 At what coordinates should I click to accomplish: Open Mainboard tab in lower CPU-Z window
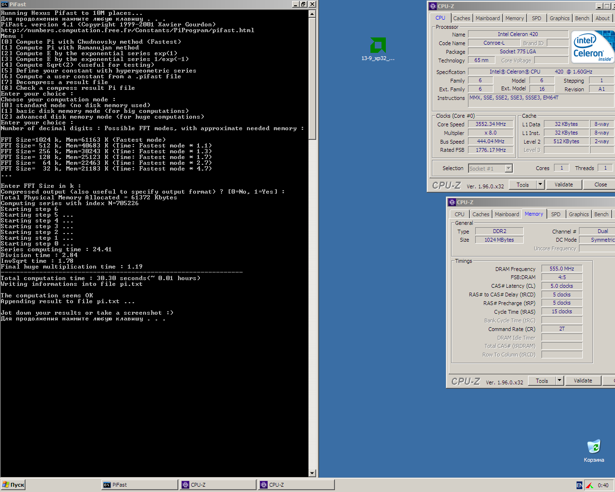507,214
